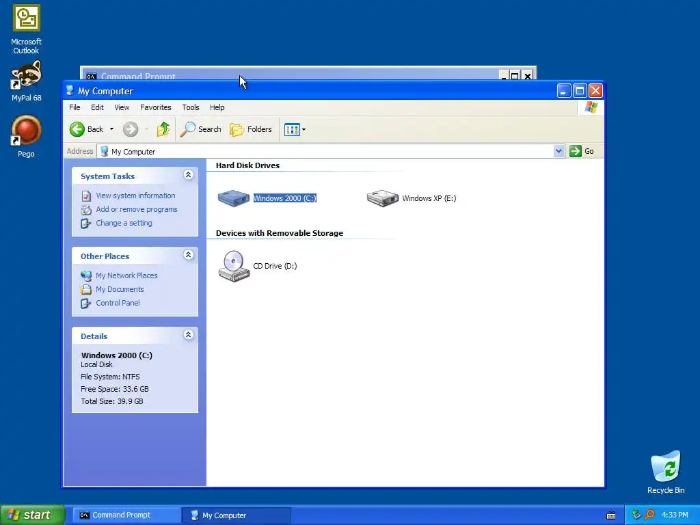
Task: Click the Command Prompt window title bar
Action: point(290,74)
